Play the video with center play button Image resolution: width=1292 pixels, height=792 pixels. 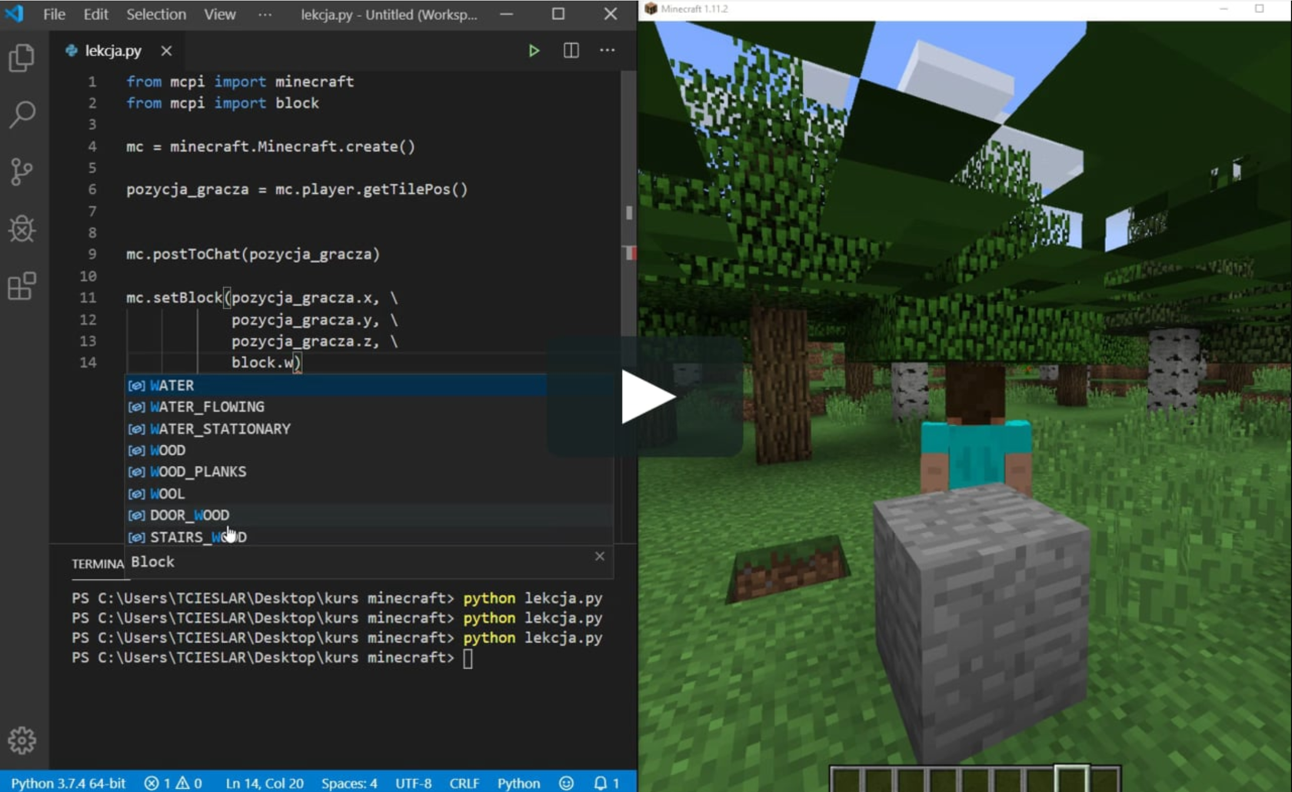point(645,397)
